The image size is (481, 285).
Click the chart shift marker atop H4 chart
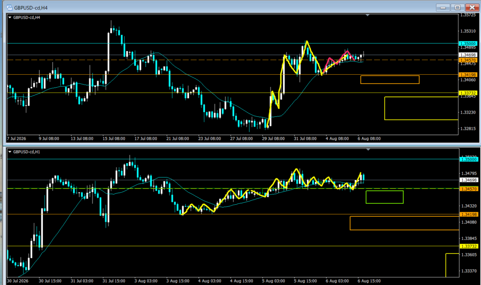[x=367, y=15]
